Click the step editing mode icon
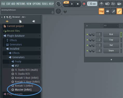 click(113, 11)
